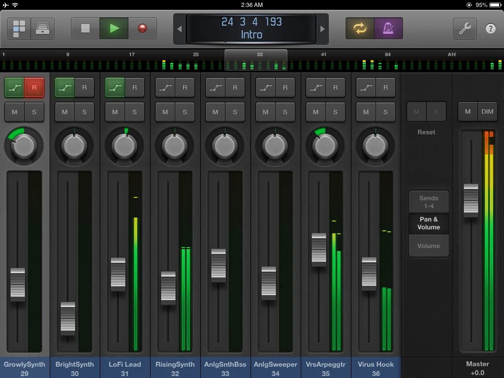
Task: Enable automation on AnlgSnthBss channel
Action: (x=215, y=88)
